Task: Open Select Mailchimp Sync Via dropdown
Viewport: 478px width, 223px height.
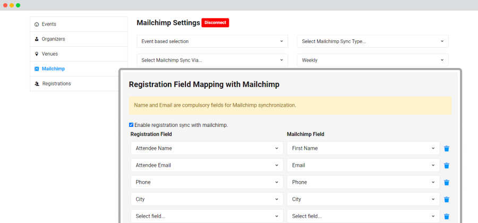Action: click(212, 61)
